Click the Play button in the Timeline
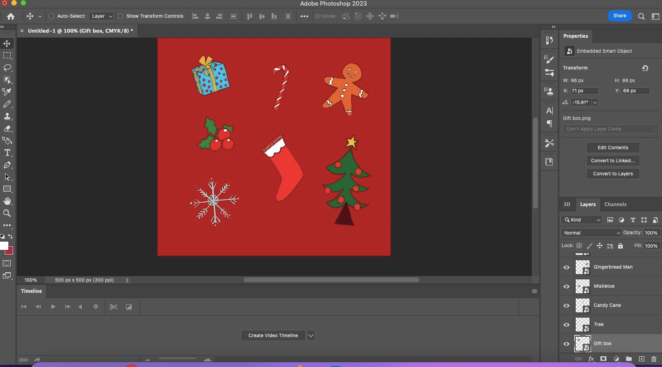Image resolution: width=662 pixels, height=367 pixels. click(53, 306)
